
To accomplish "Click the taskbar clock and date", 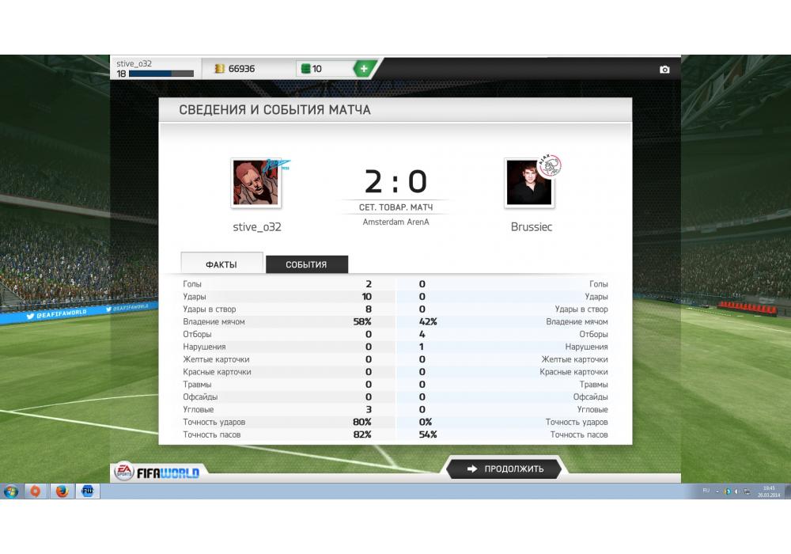I will tap(769, 491).
